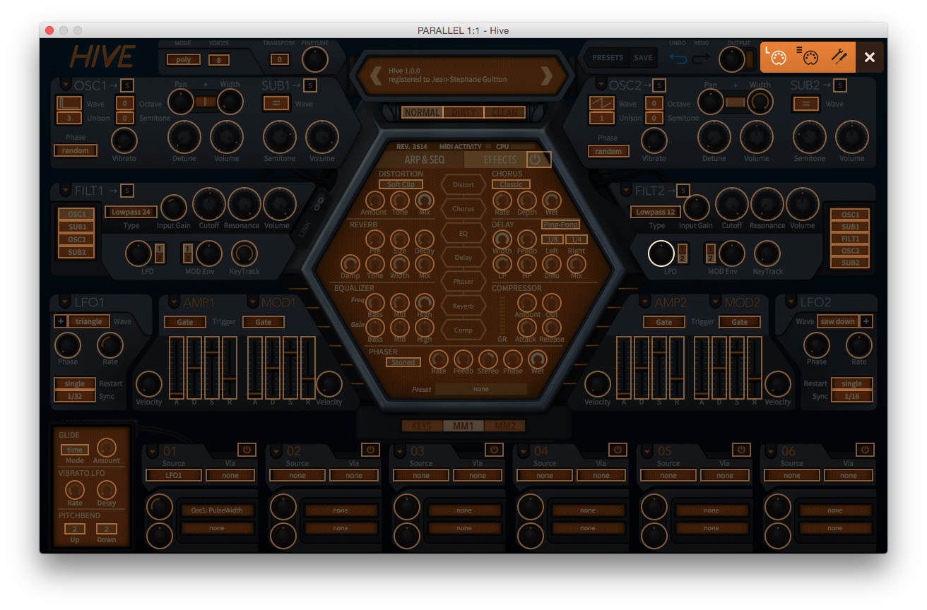The height and width of the screenshot is (610, 927).
Task: Click the OUTPUT volume knob
Action: (731, 59)
